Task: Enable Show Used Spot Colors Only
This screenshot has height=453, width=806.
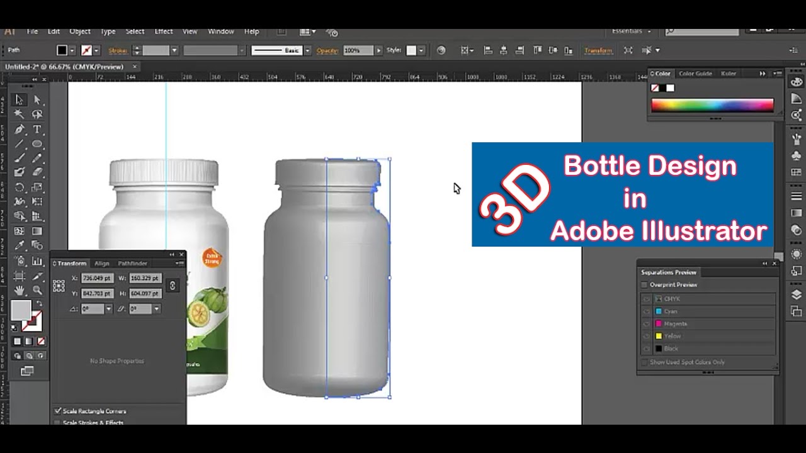Action: [x=644, y=362]
